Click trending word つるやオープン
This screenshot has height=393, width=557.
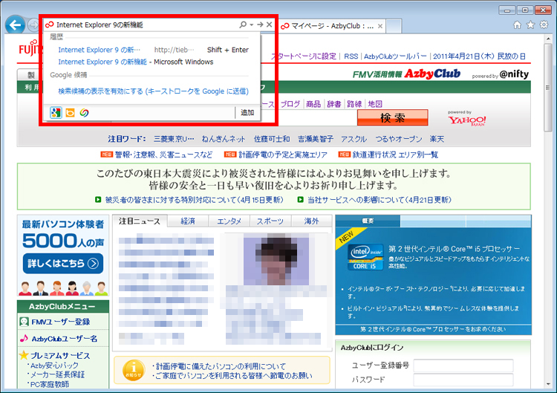(399, 139)
